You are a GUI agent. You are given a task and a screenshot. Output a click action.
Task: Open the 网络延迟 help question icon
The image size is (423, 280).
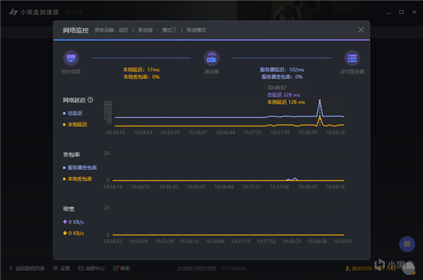click(x=91, y=100)
